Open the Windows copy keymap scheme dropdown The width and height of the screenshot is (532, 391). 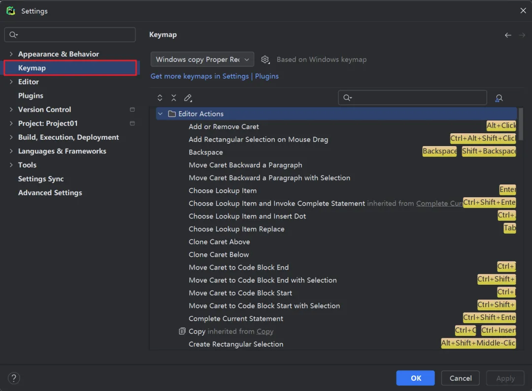tap(202, 60)
